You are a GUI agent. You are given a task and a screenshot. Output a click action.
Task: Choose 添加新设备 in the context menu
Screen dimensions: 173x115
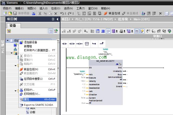(x=30, y=42)
